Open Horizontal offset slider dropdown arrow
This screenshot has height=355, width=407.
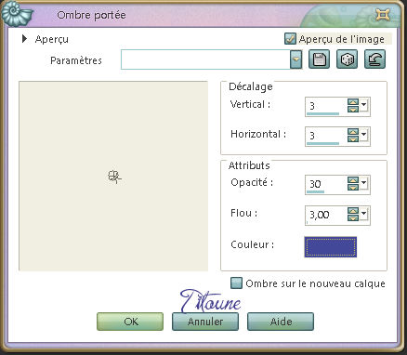click(364, 135)
